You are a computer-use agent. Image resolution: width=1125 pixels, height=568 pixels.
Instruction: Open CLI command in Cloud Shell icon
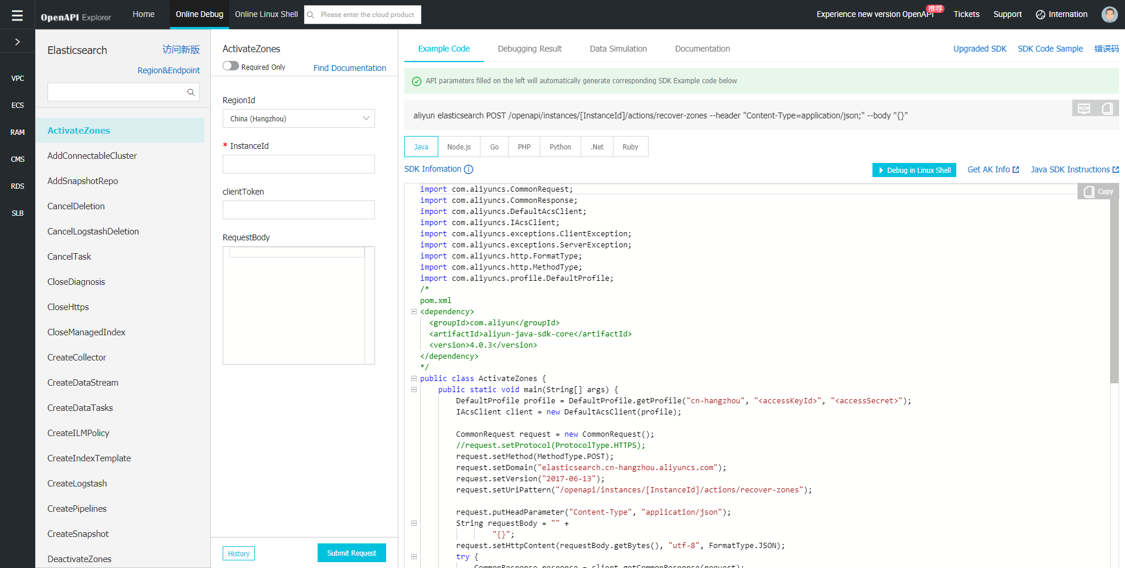tap(1084, 108)
